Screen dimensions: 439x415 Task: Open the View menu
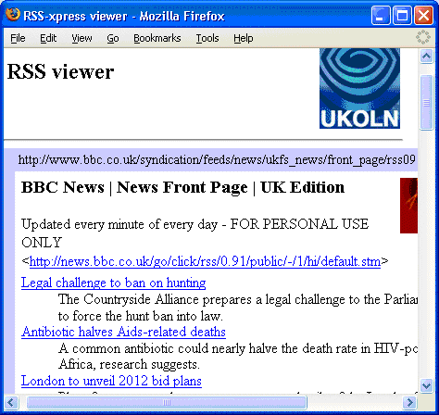point(82,38)
